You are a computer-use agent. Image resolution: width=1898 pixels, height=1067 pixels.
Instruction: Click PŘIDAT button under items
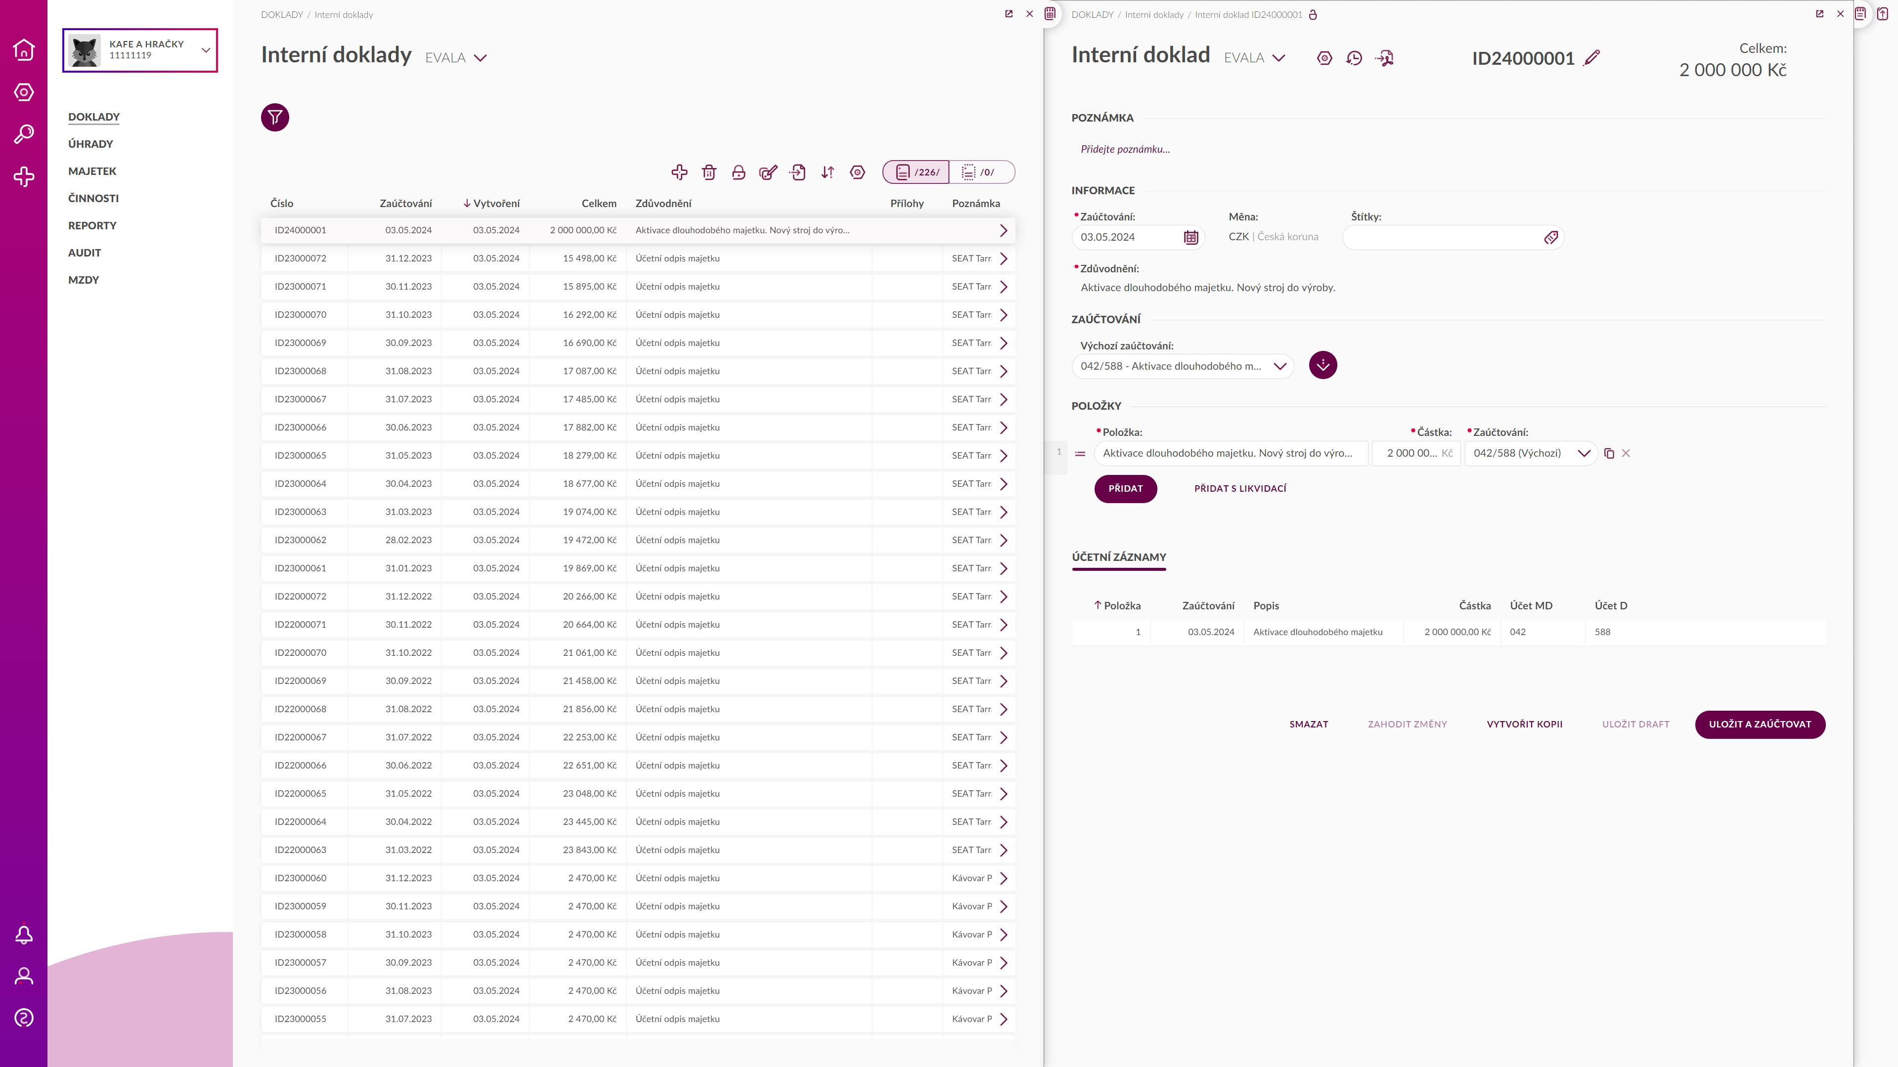click(1125, 489)
